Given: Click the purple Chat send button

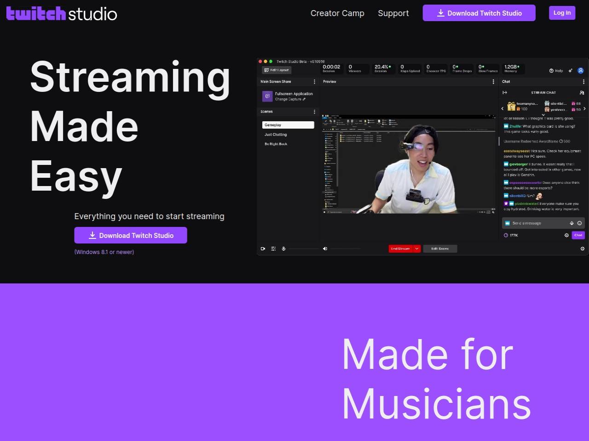Looking at the screenshot, I should pos(578,235).
